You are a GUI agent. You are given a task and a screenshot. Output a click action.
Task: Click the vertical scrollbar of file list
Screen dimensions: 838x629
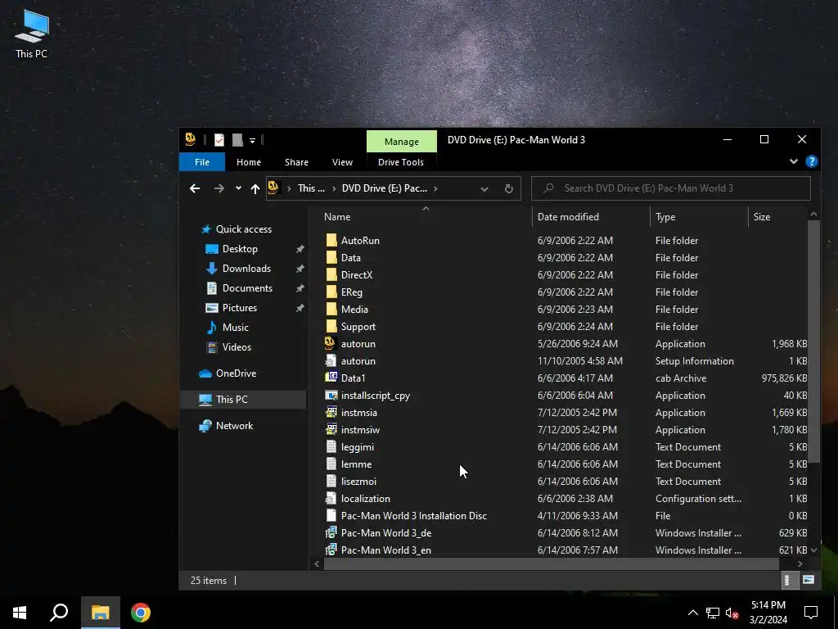pyautogui.click(x=813, y=342)
